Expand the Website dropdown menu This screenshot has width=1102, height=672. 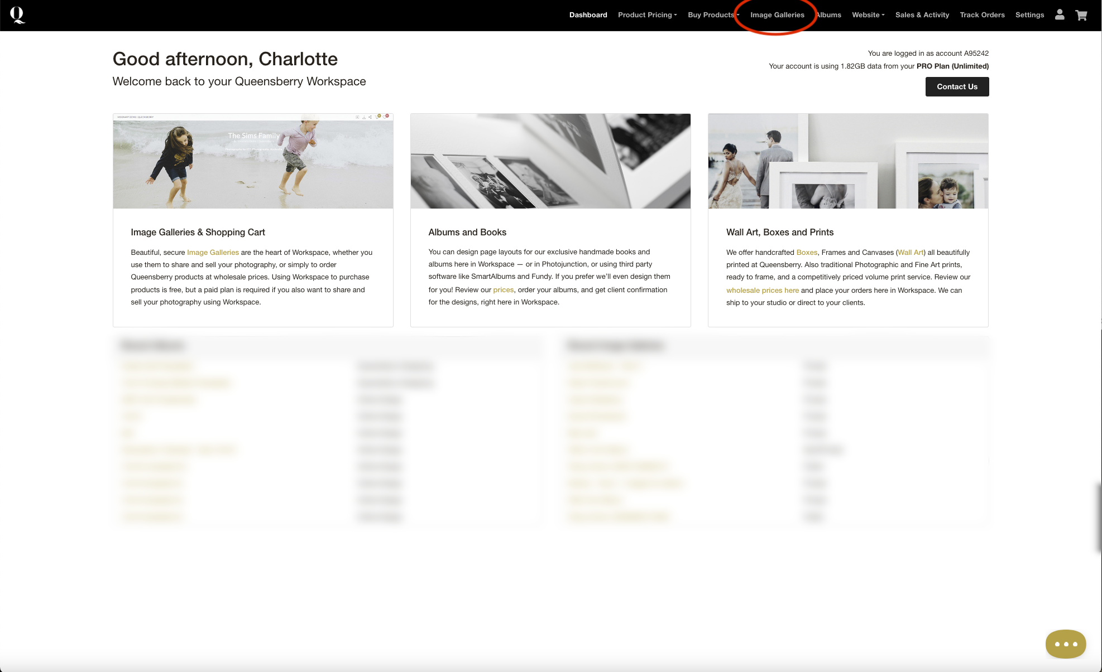pos(868,15)
